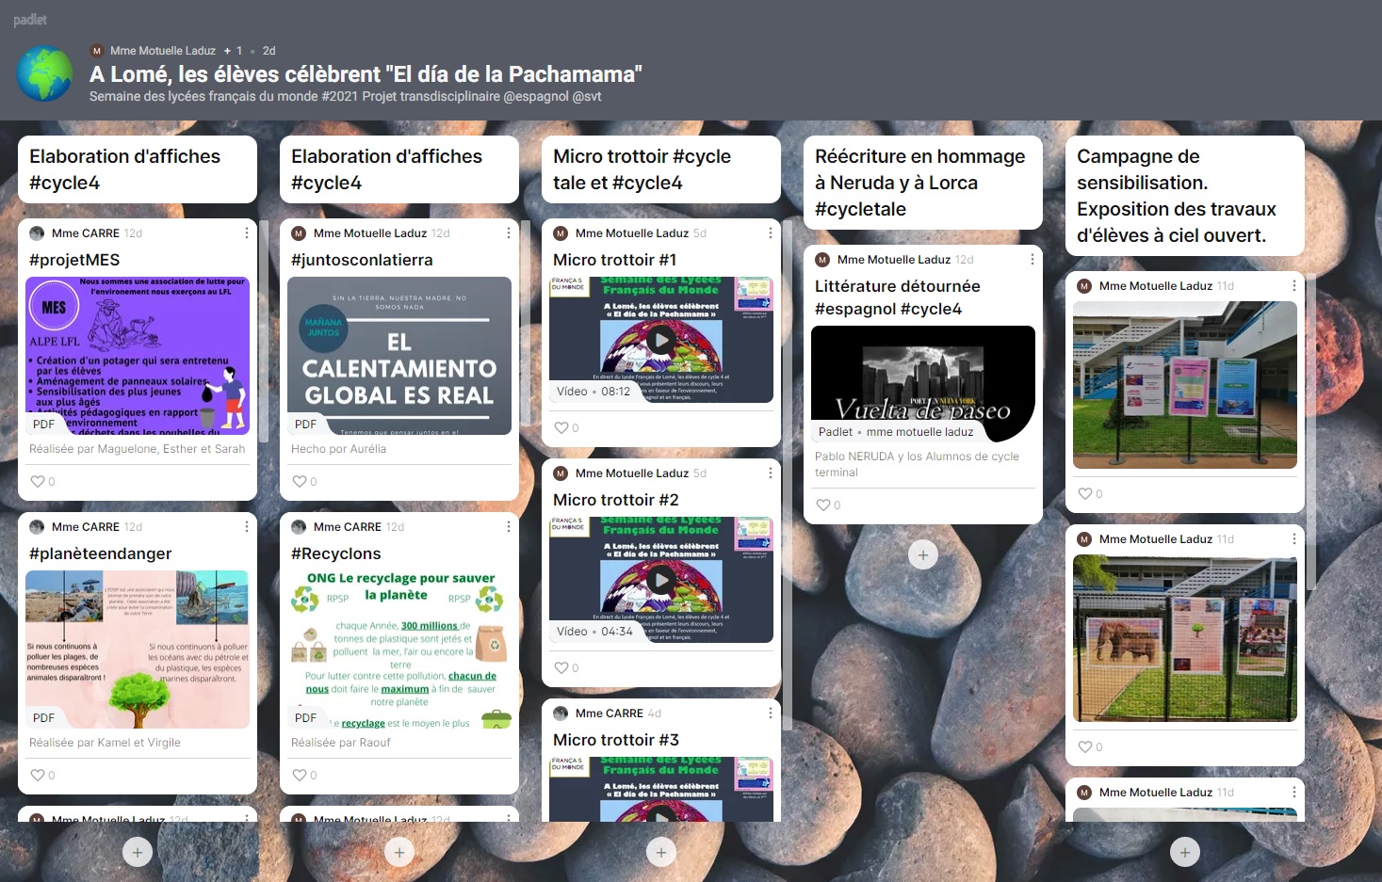Viewport: 1382px width, 882px height.
Task: Click Mme Motuelle Laduz avatar on #juntosconlatierra
Action: (x=299, y=233)
